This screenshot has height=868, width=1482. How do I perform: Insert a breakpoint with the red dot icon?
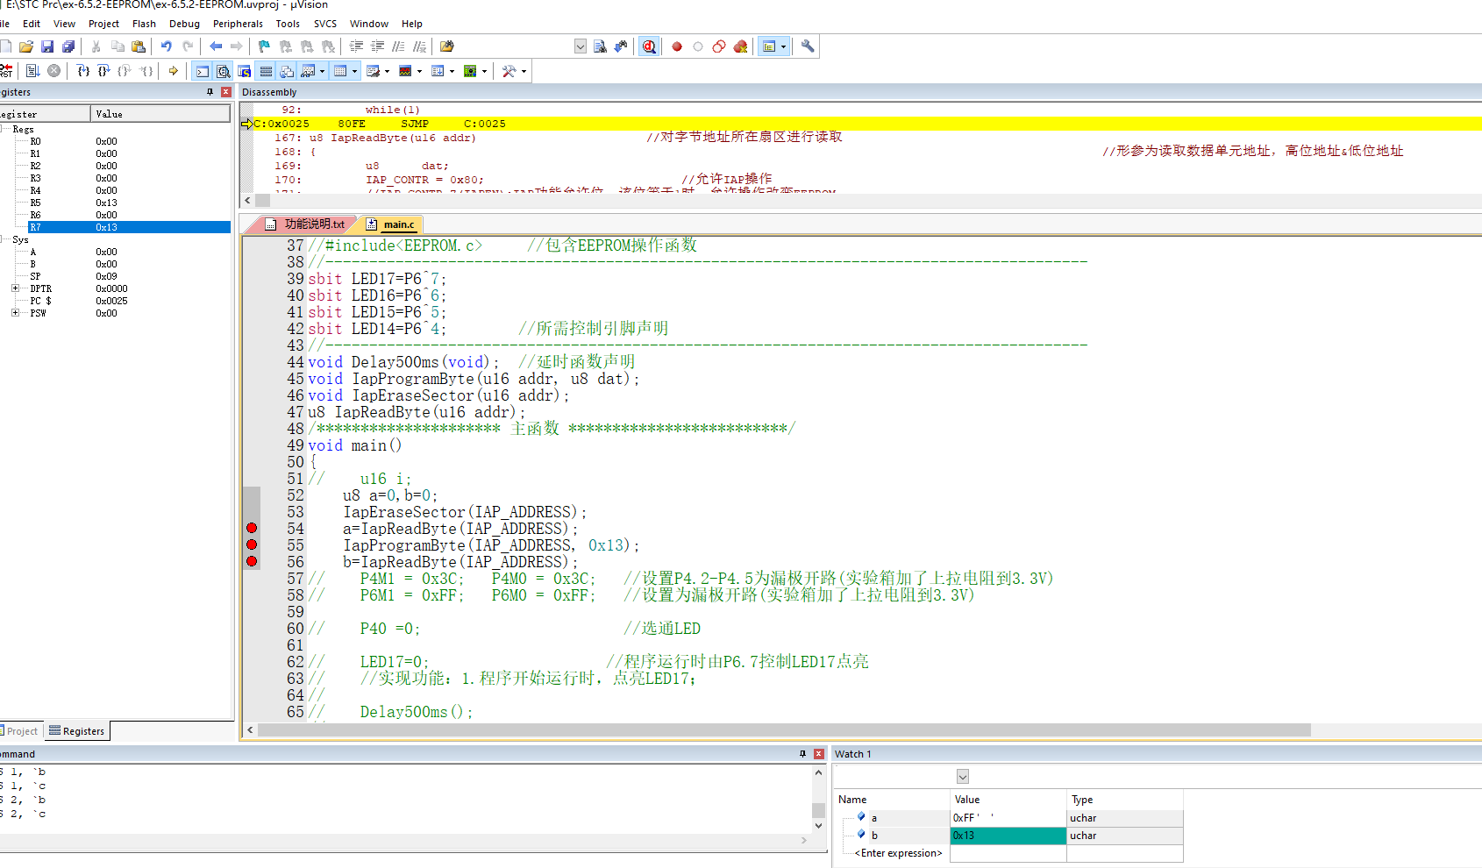click(677, 46)
